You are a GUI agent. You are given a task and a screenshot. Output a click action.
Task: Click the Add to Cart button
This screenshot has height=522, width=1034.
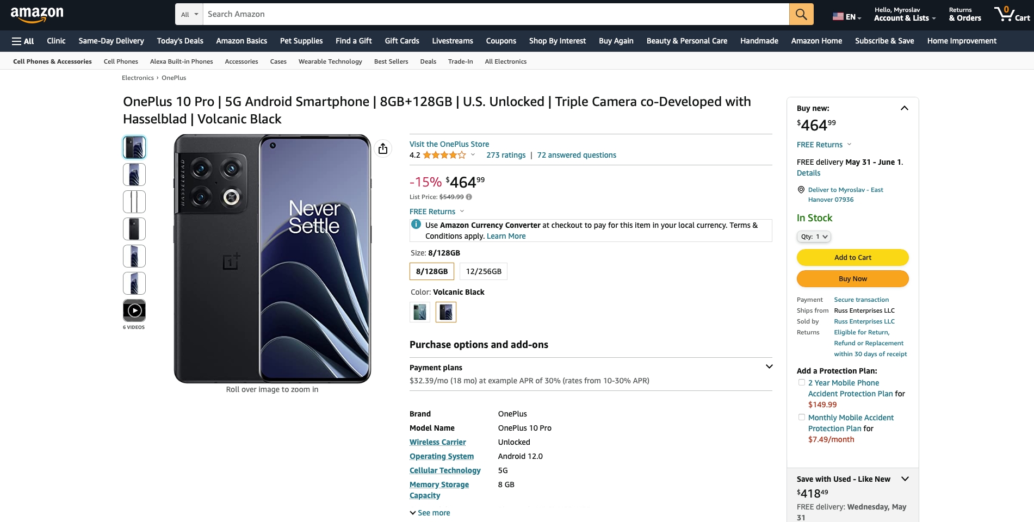[x=853, y=257]
